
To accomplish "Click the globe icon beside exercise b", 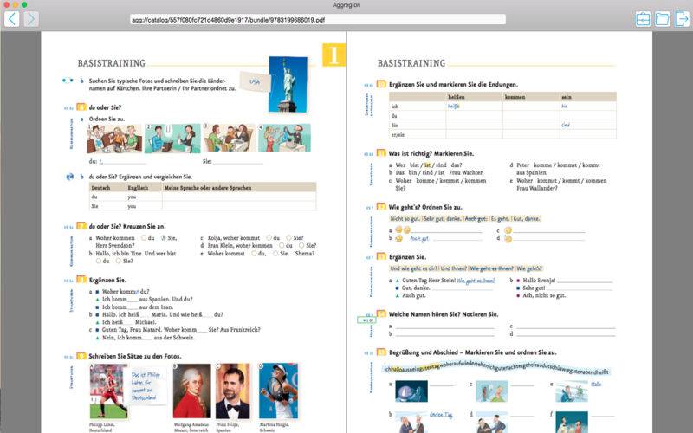I will pyautogui.click(x=69, y=177).
